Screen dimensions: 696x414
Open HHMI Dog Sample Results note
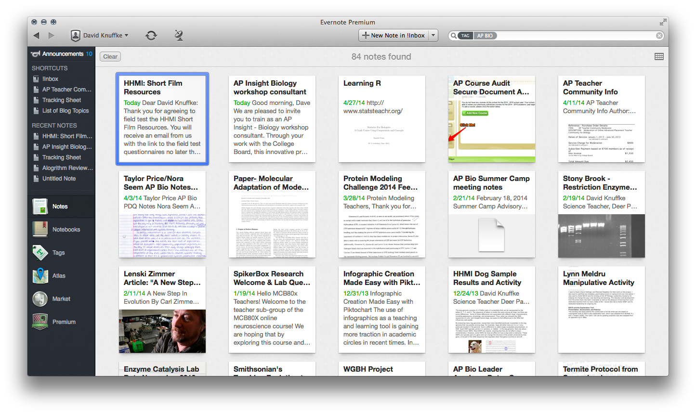[x=492, y=310]
